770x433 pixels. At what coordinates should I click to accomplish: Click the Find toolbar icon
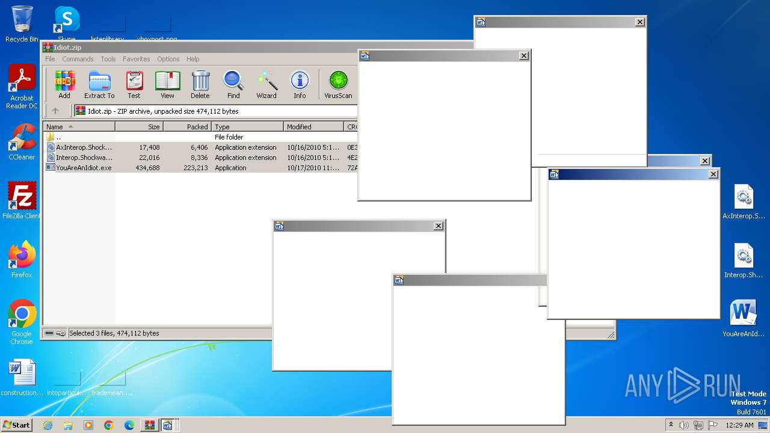[233, 84]
